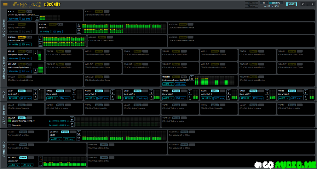The width and height of the screenshot is (317, 169).
Task: Click the Talkback button
Action: tap(252, 3)
